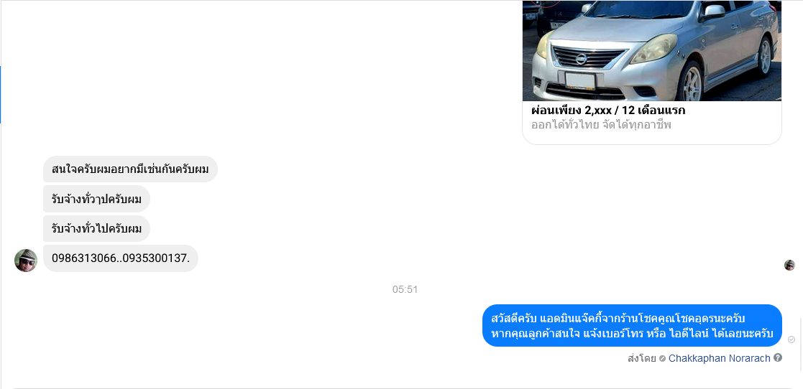803x389 pixels.
Task: Open the question mark help icon
Action: pyautogui.click(x=778, y=358)
